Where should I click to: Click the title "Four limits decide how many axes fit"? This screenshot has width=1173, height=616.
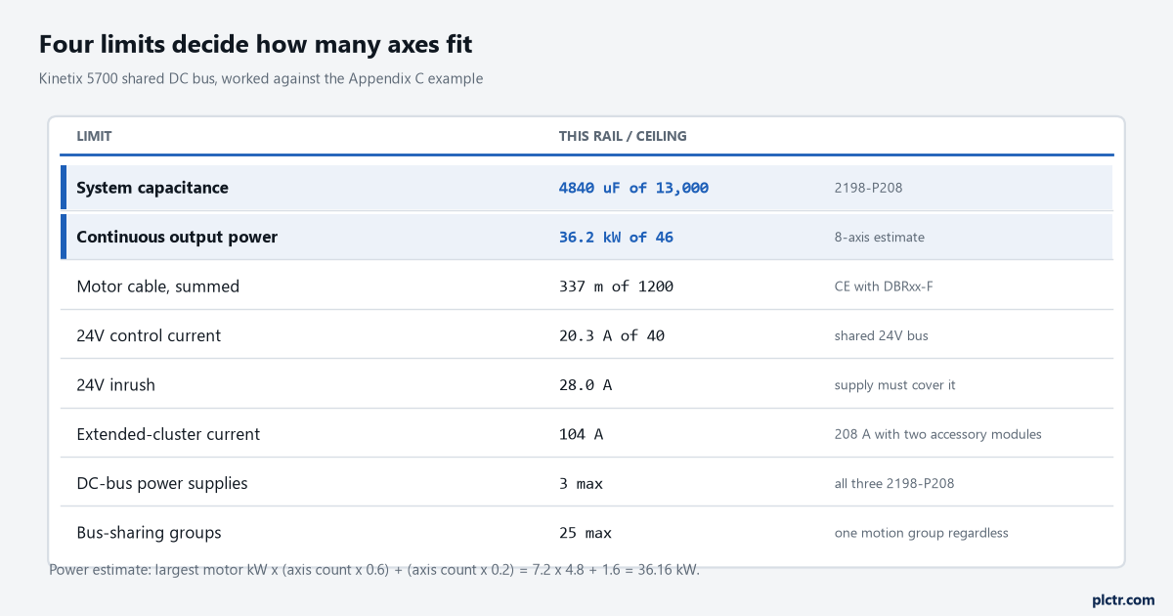(256, 44)
